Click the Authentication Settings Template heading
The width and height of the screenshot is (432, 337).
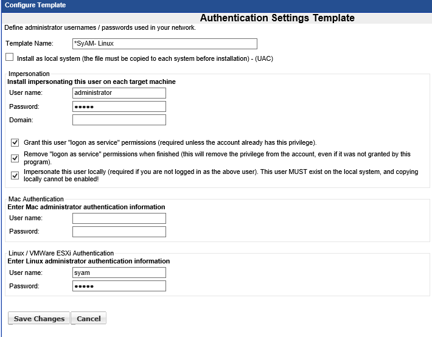pos(277,18)
